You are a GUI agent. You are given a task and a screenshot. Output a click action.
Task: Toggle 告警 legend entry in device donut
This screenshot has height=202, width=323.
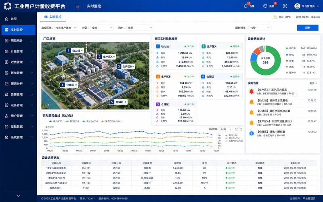point(301,61)
